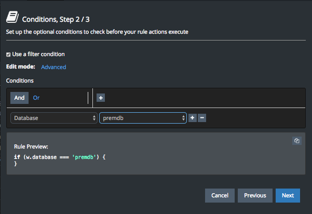Remove the Database condition row
Screen dimensions: 312x214
coord(202,118)
